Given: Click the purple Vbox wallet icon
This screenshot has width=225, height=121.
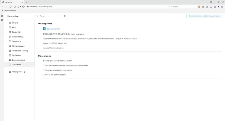Looking at the screenshot, I should pos(219,6).
